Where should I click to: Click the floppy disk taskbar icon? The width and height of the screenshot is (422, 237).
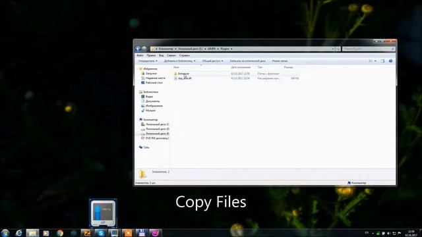click(142, 233)
